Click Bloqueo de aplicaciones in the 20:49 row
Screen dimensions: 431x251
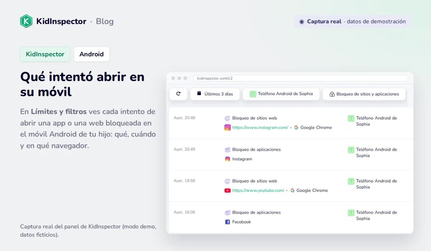(256, 150)
